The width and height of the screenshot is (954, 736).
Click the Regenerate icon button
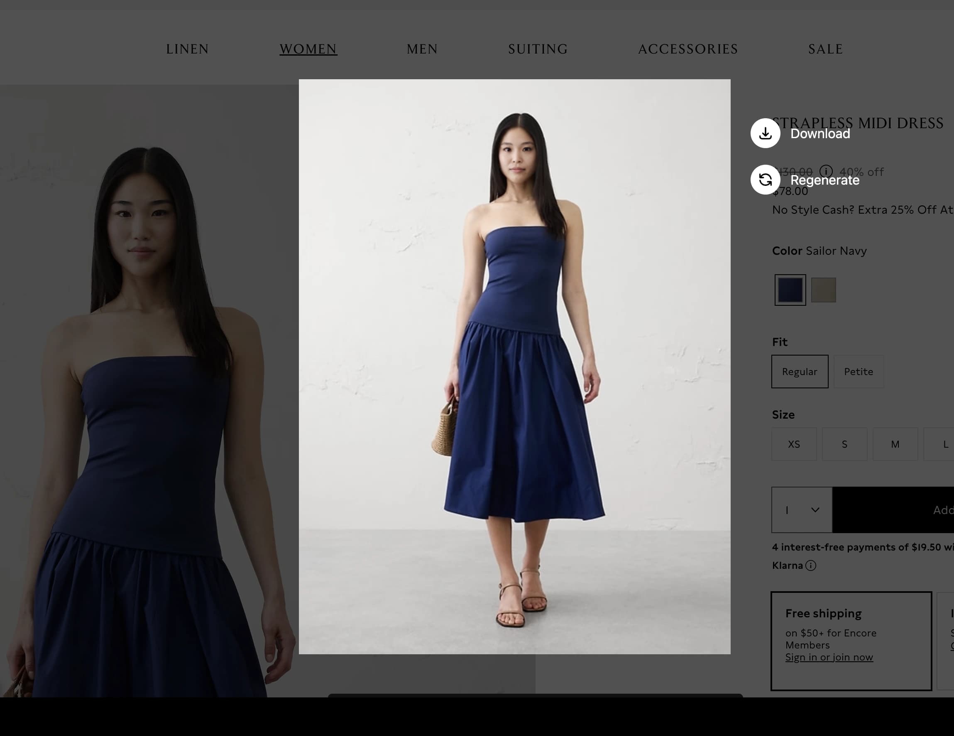(x=765, y=179)
